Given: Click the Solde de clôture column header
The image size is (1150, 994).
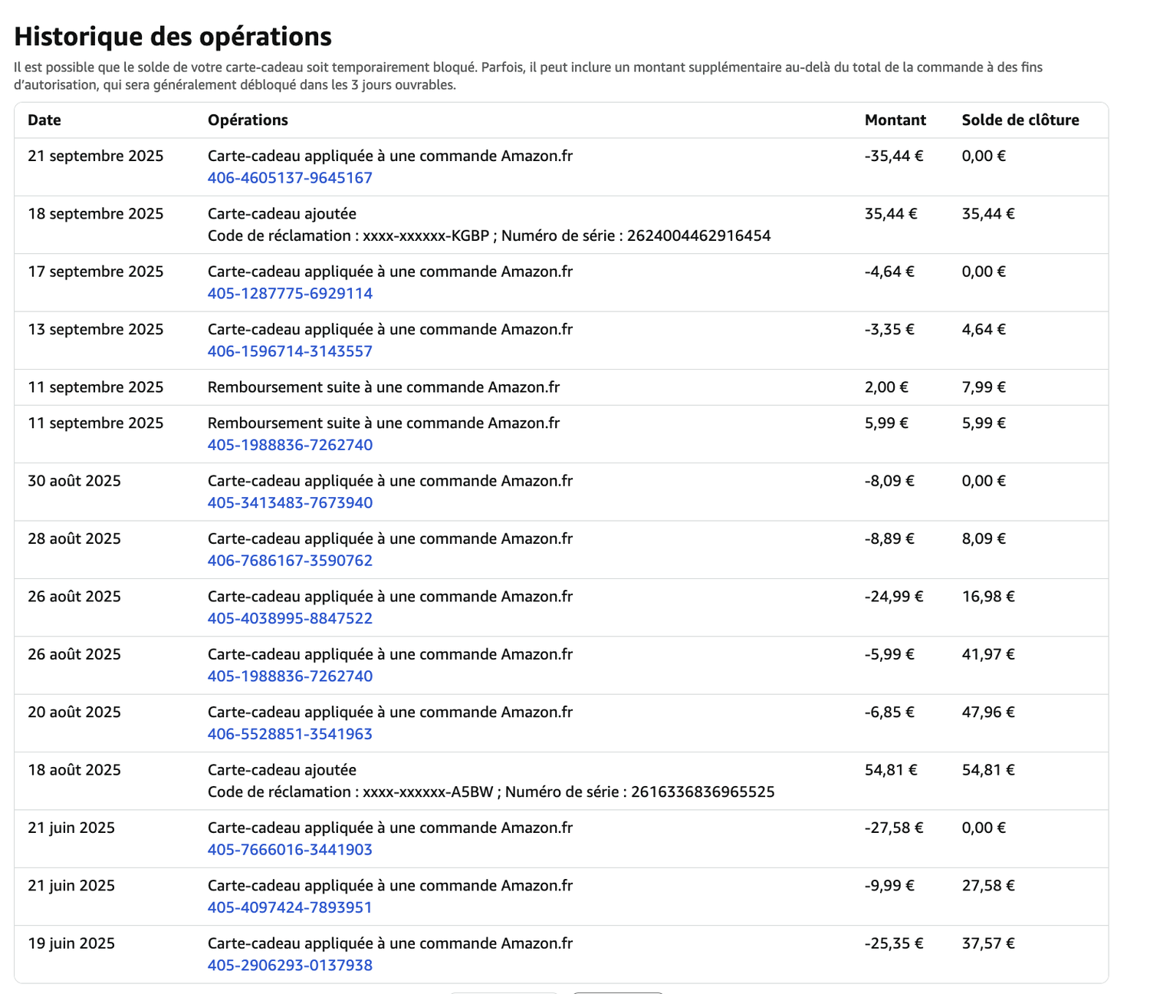Looking at the screenshot, I should (1020, 120).
